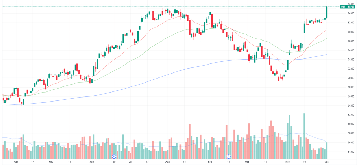
Task: Click the latest green breakout candle at Dec
Action: pos(327,12)
